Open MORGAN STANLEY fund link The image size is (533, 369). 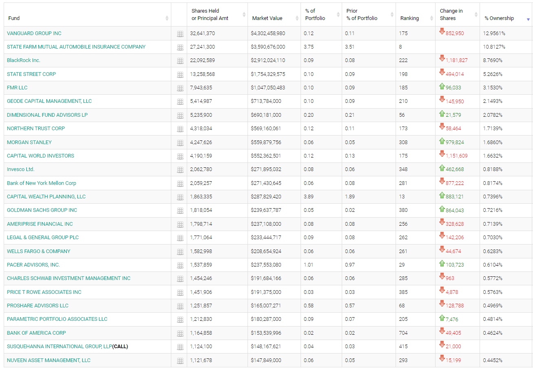click(x=29, y=142)
